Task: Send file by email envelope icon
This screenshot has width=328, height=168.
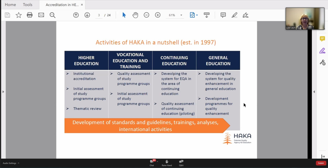Action: pyautogui.click(x=41, y=15)
